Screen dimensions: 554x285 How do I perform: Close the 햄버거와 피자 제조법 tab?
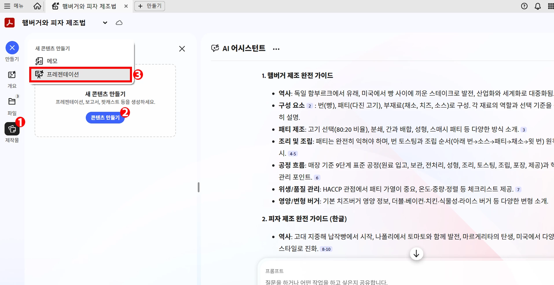[x=126, y=6]
